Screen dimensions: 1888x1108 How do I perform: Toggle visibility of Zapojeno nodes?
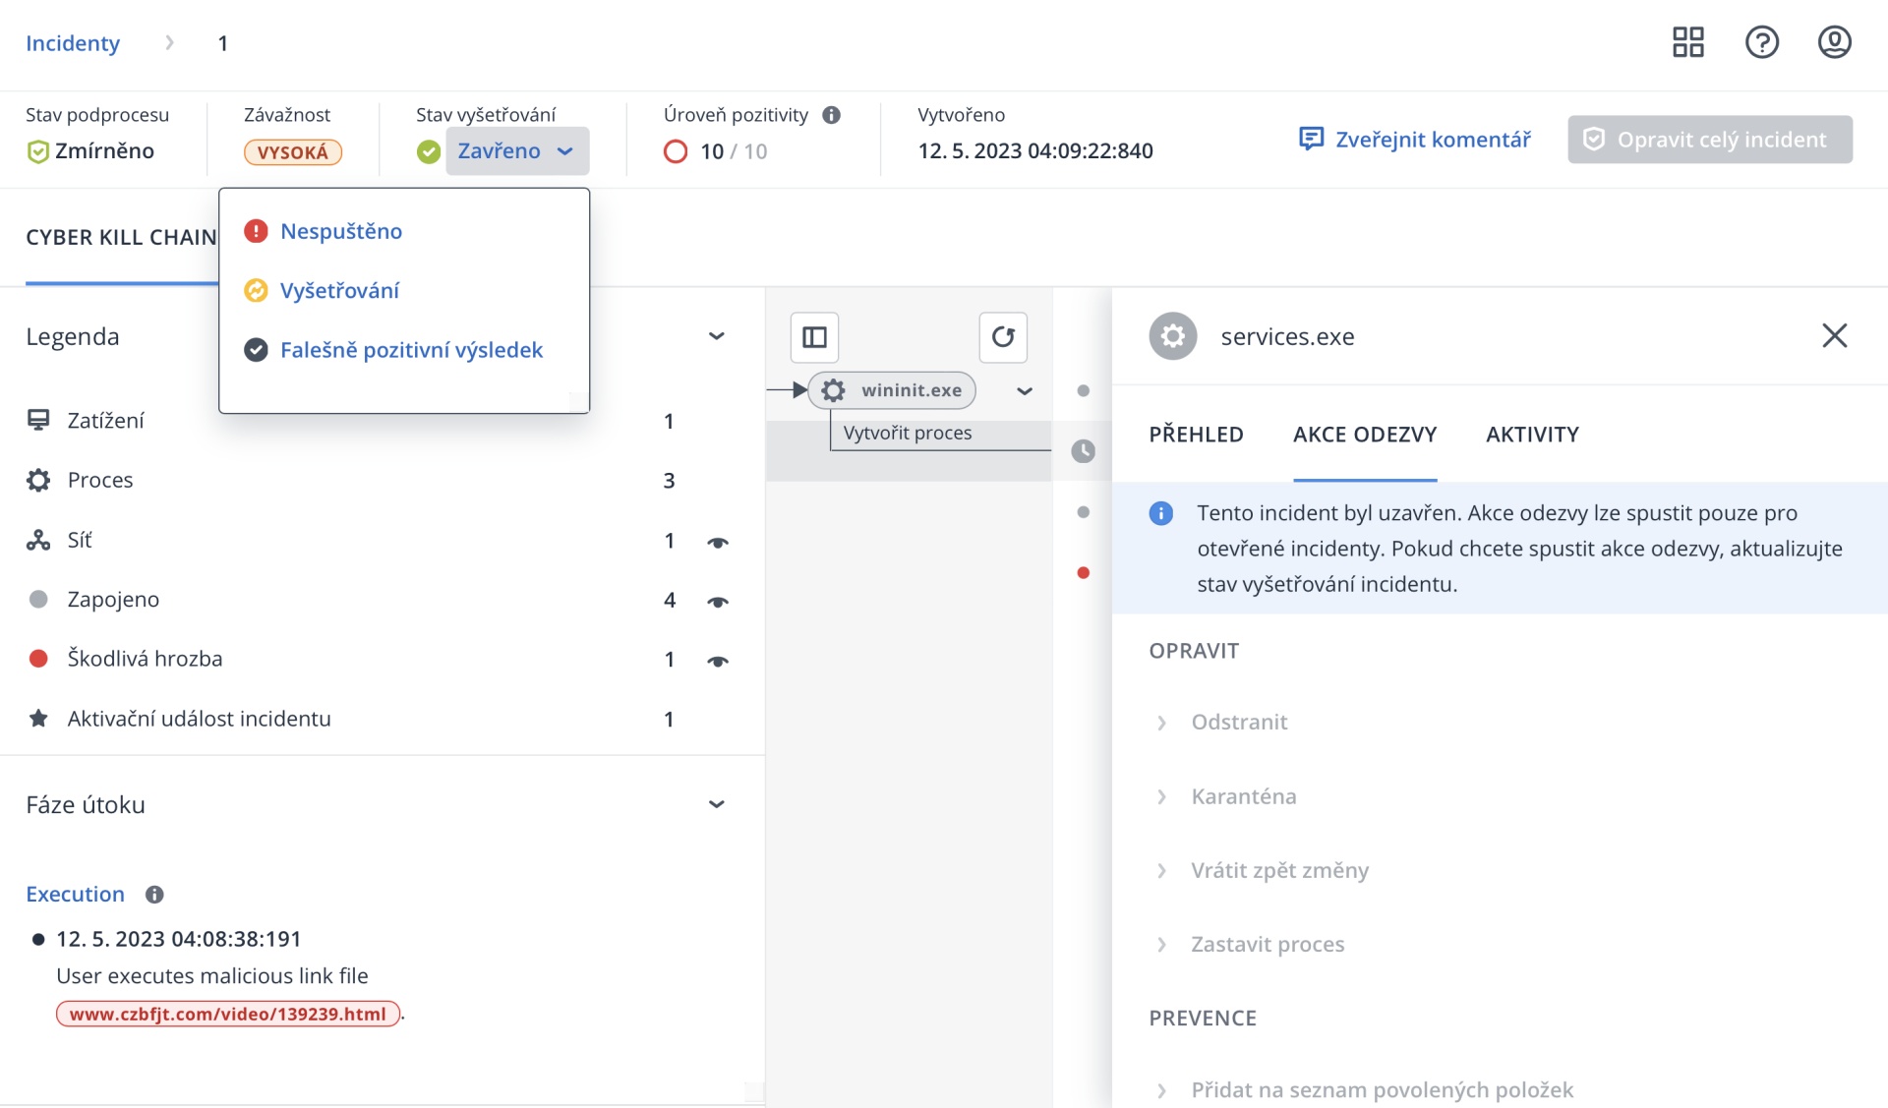pyautogui.click(x=718, y=602)
